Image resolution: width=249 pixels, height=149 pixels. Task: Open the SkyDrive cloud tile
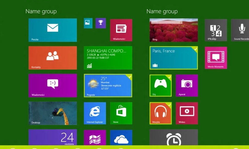click(x=121, y=137)
